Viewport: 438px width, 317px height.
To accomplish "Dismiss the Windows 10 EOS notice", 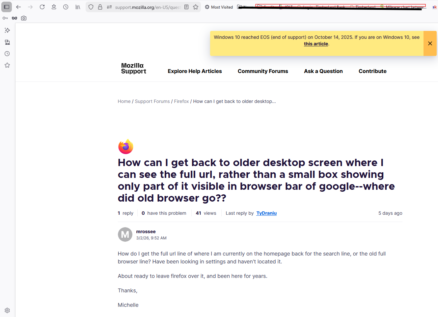I will (x=430, y=43).
